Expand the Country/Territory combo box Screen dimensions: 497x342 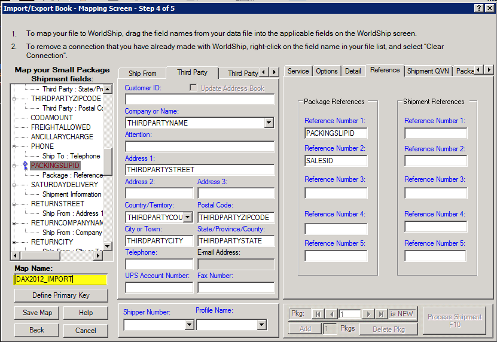click(x=188, y=218)
